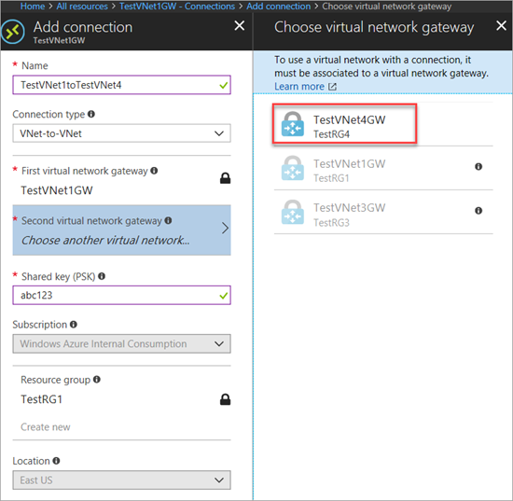Screen dimensions: 513x501
Task: Click the Add connection blade icon
Action: click(x=12, y=32)
